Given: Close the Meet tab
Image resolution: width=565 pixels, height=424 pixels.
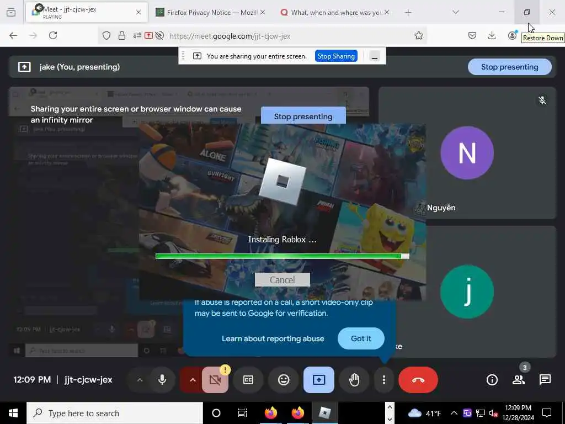Looking at the screenshot, I should [138, 12].
